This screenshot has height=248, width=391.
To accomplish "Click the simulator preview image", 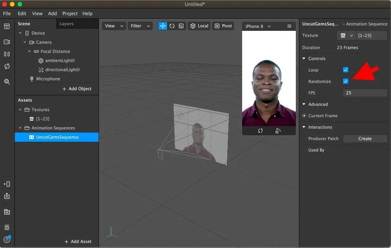I will tap(269, 78).
